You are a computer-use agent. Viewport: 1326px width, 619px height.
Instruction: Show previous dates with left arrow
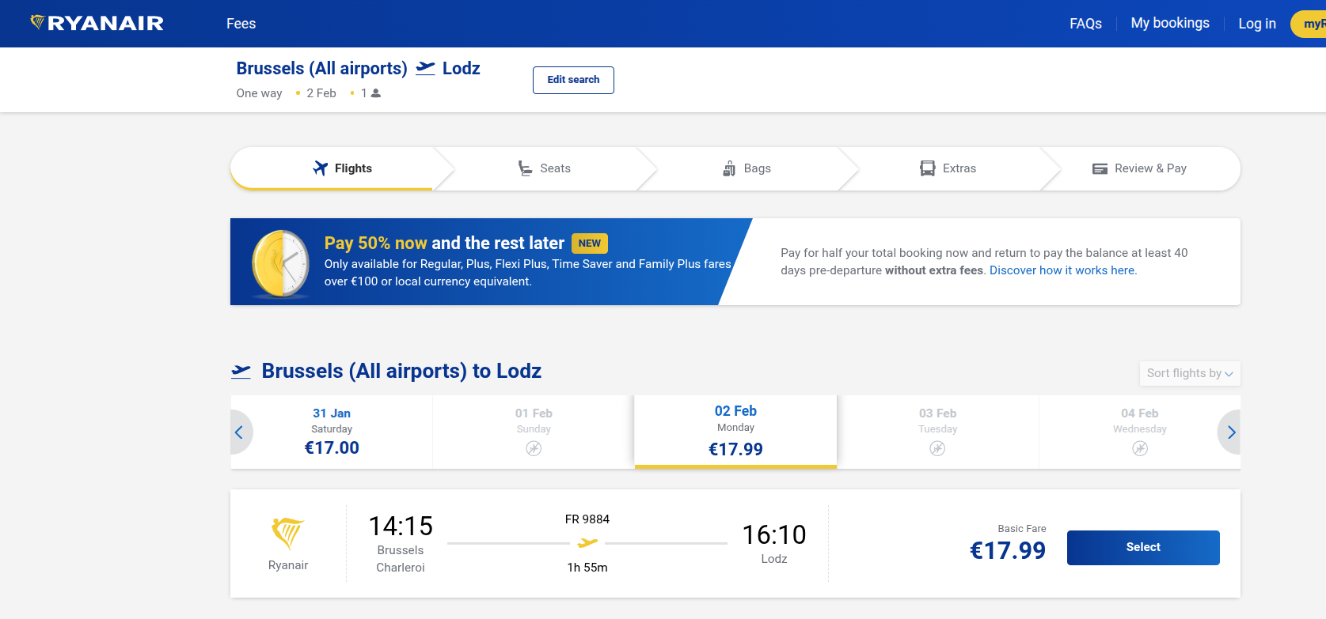239,432
